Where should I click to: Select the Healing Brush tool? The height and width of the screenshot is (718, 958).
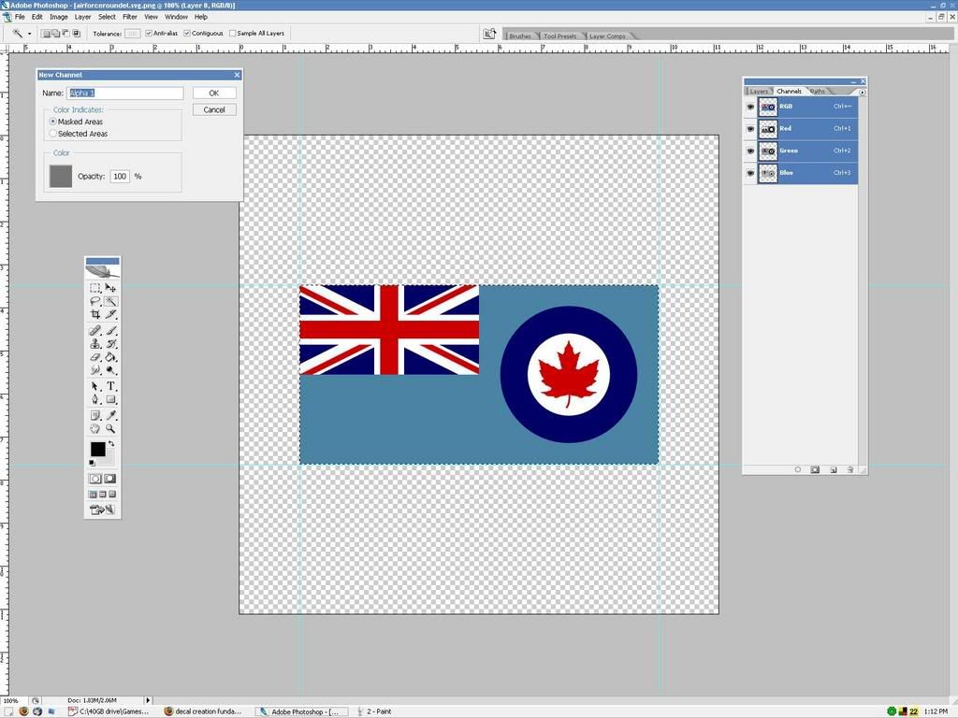94,330
